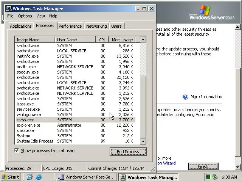The width and height of the screenshot is (242, 182).
Task: Select the svchost.exe using 3,244 K
Action: [x=76, y=83]
